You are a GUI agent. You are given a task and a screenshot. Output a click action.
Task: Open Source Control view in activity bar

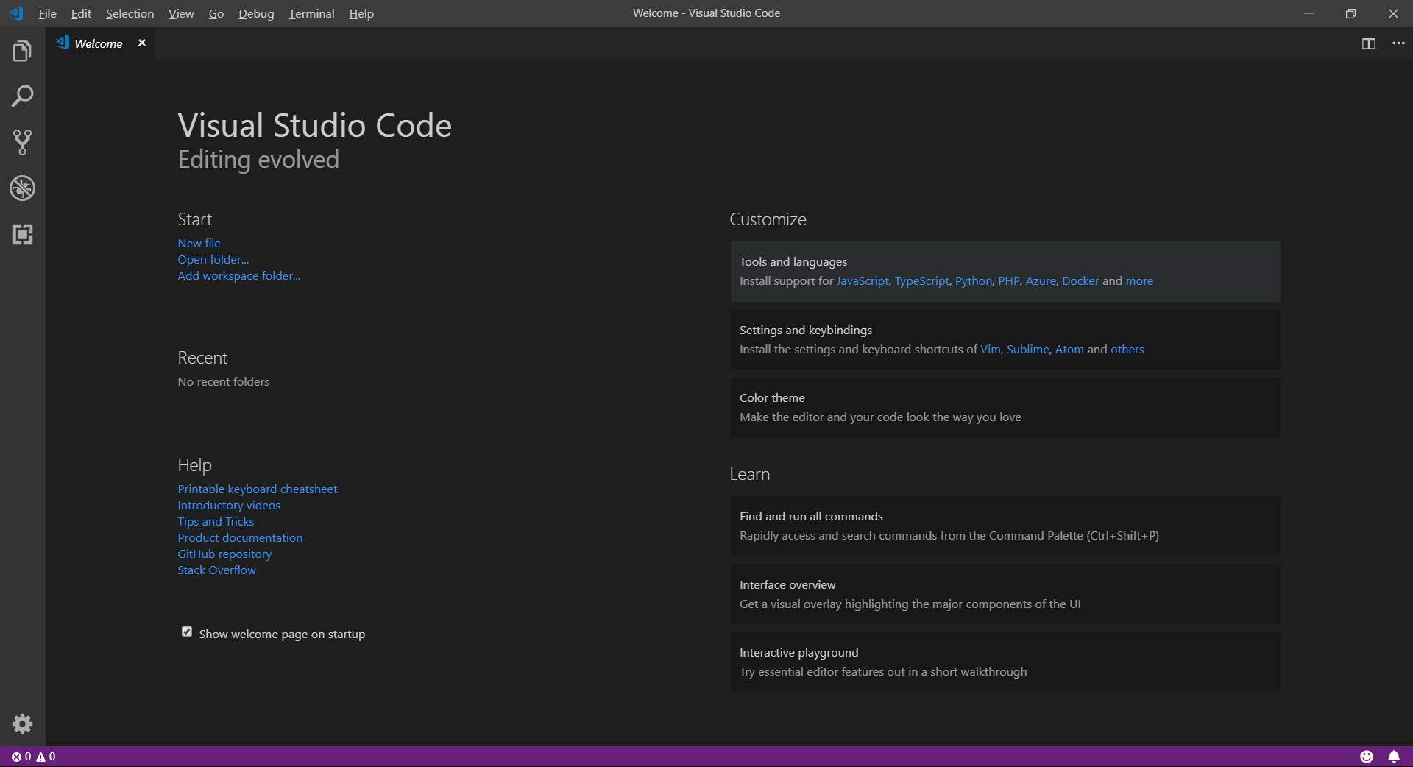point(22,142)
